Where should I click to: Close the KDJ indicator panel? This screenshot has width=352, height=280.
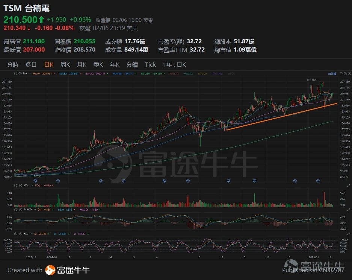21,234
